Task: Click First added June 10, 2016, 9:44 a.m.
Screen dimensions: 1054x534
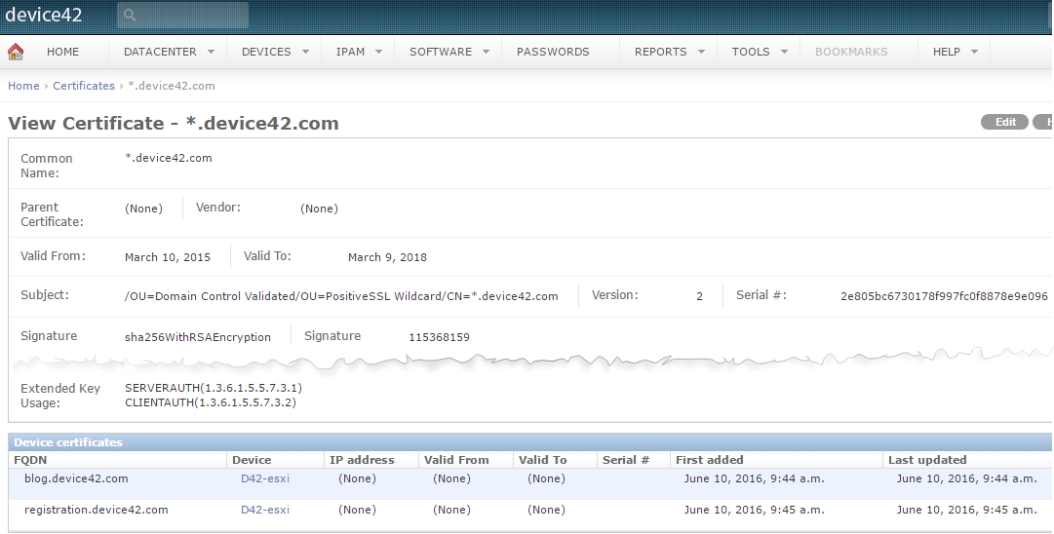Action: pyautogui.click(x=755, y=478)
